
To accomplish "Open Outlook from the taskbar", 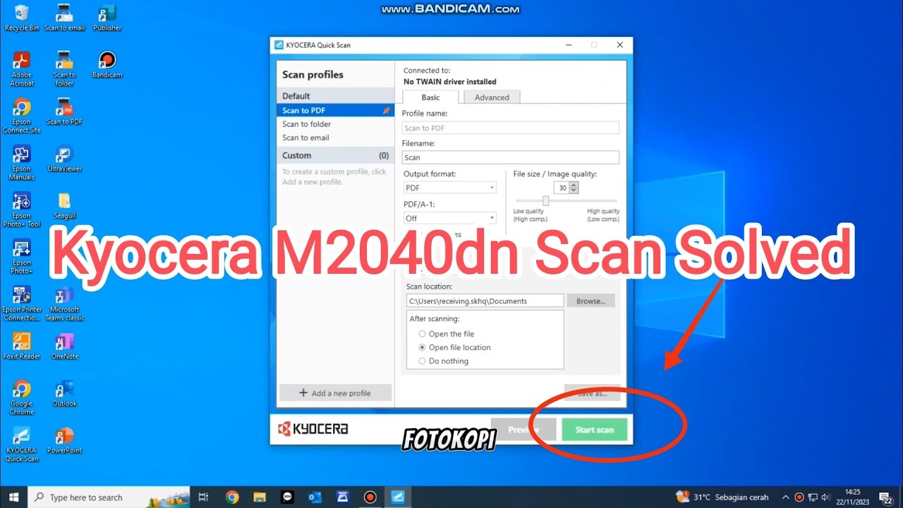I will coord(315,497).
